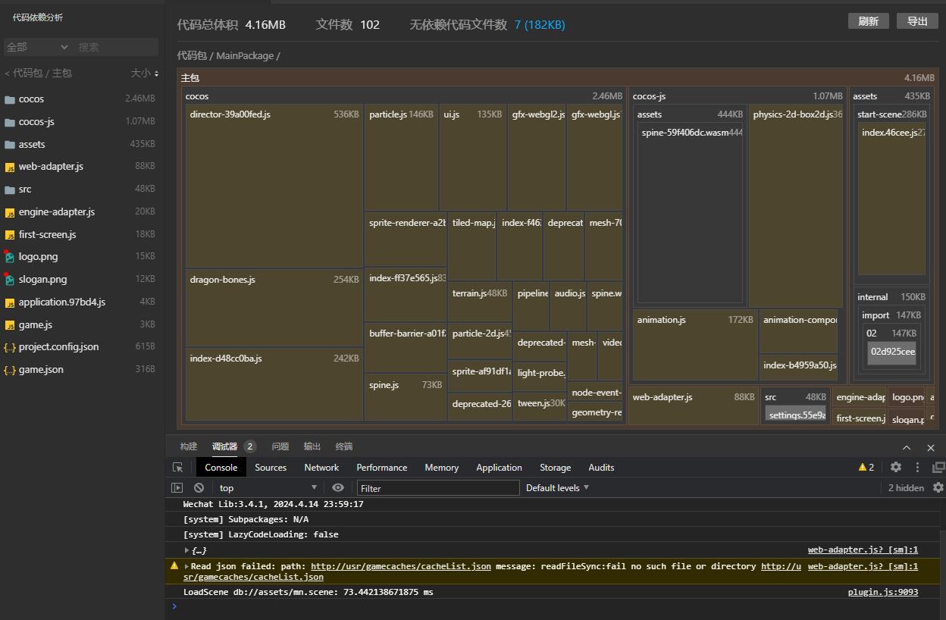This screenshot has width=946, height=620.
Task: Expand the Read json failed warning message
Action: pyautogui.click(x=186, y=566)
